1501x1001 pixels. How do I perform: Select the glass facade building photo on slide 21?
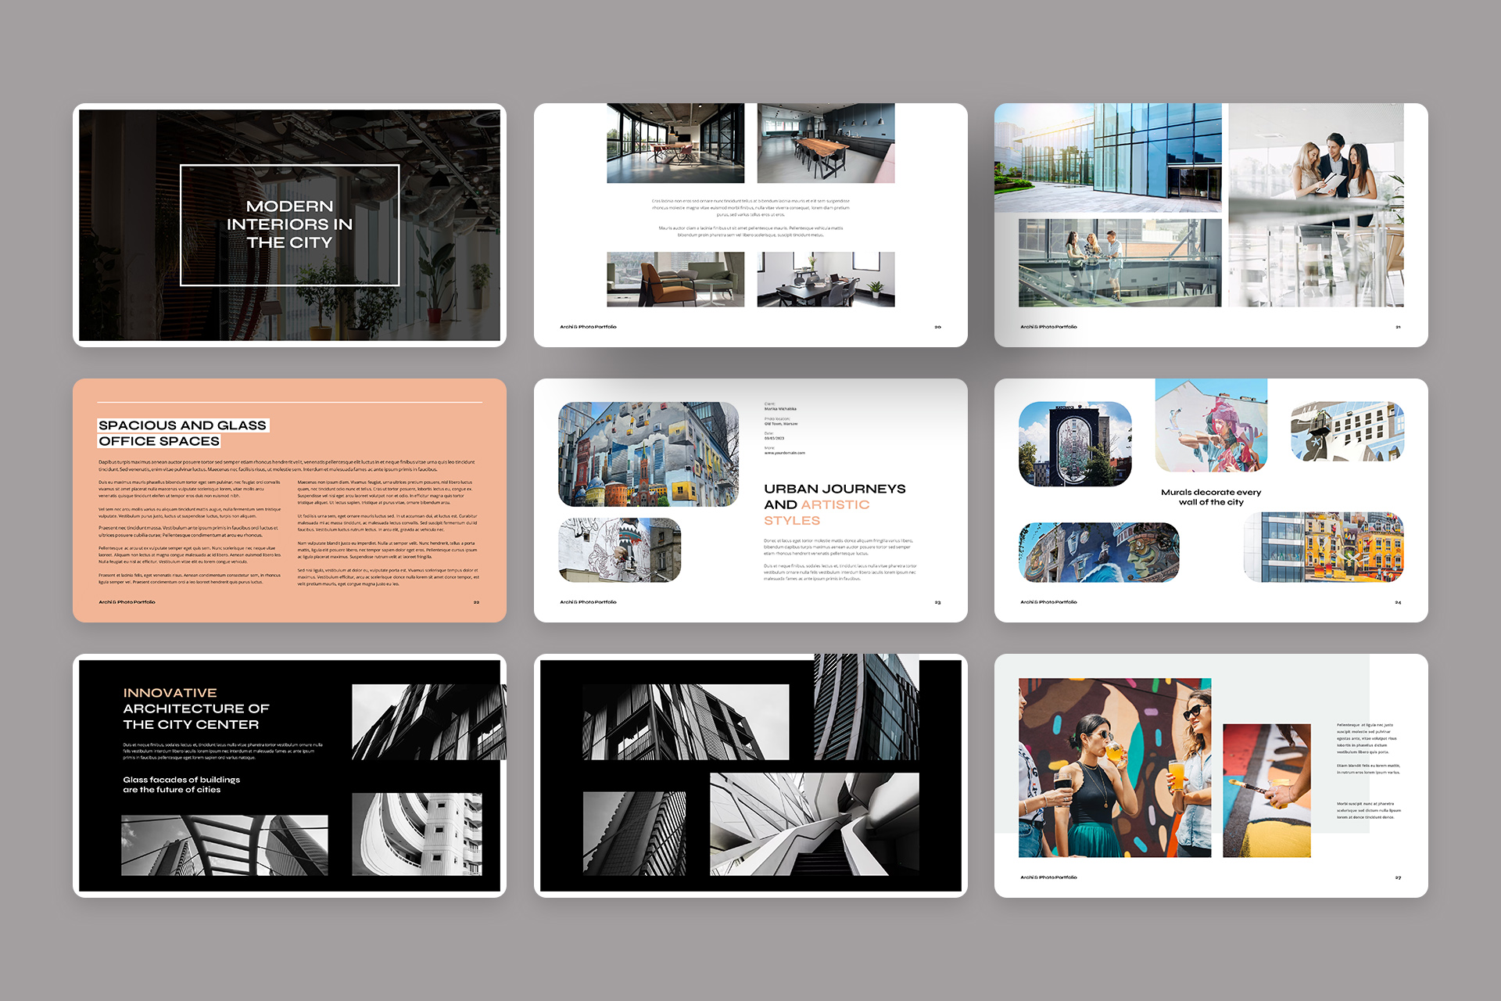1107,158
